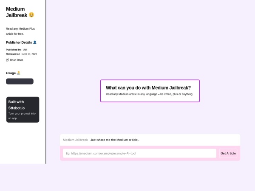Screen dimensions: 255x191
Task: Click the 'Read any Medium article in any language' subtitle
Action: pos(149,94)
